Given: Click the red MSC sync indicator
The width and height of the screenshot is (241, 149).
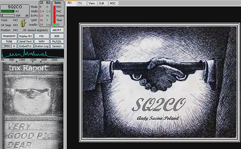Looking at the screenshot, I should click(54, 7).
